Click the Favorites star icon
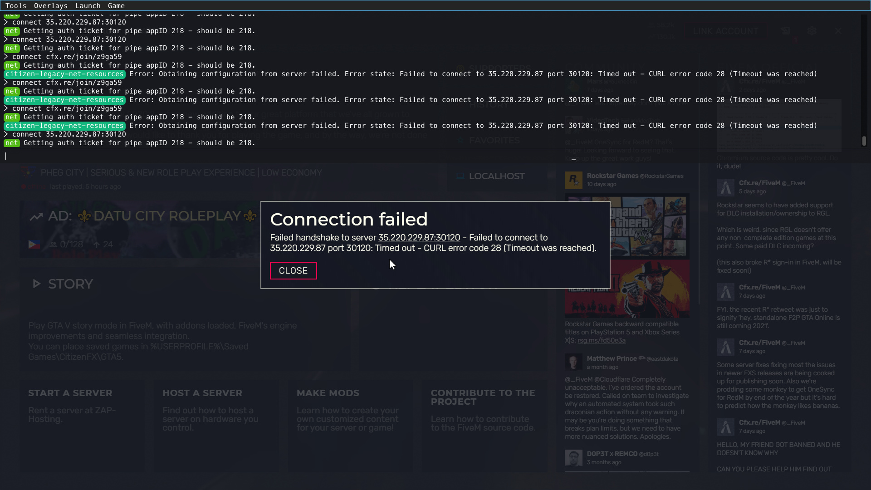The width and height of the screenshot is (871, 490). [460, 141]
